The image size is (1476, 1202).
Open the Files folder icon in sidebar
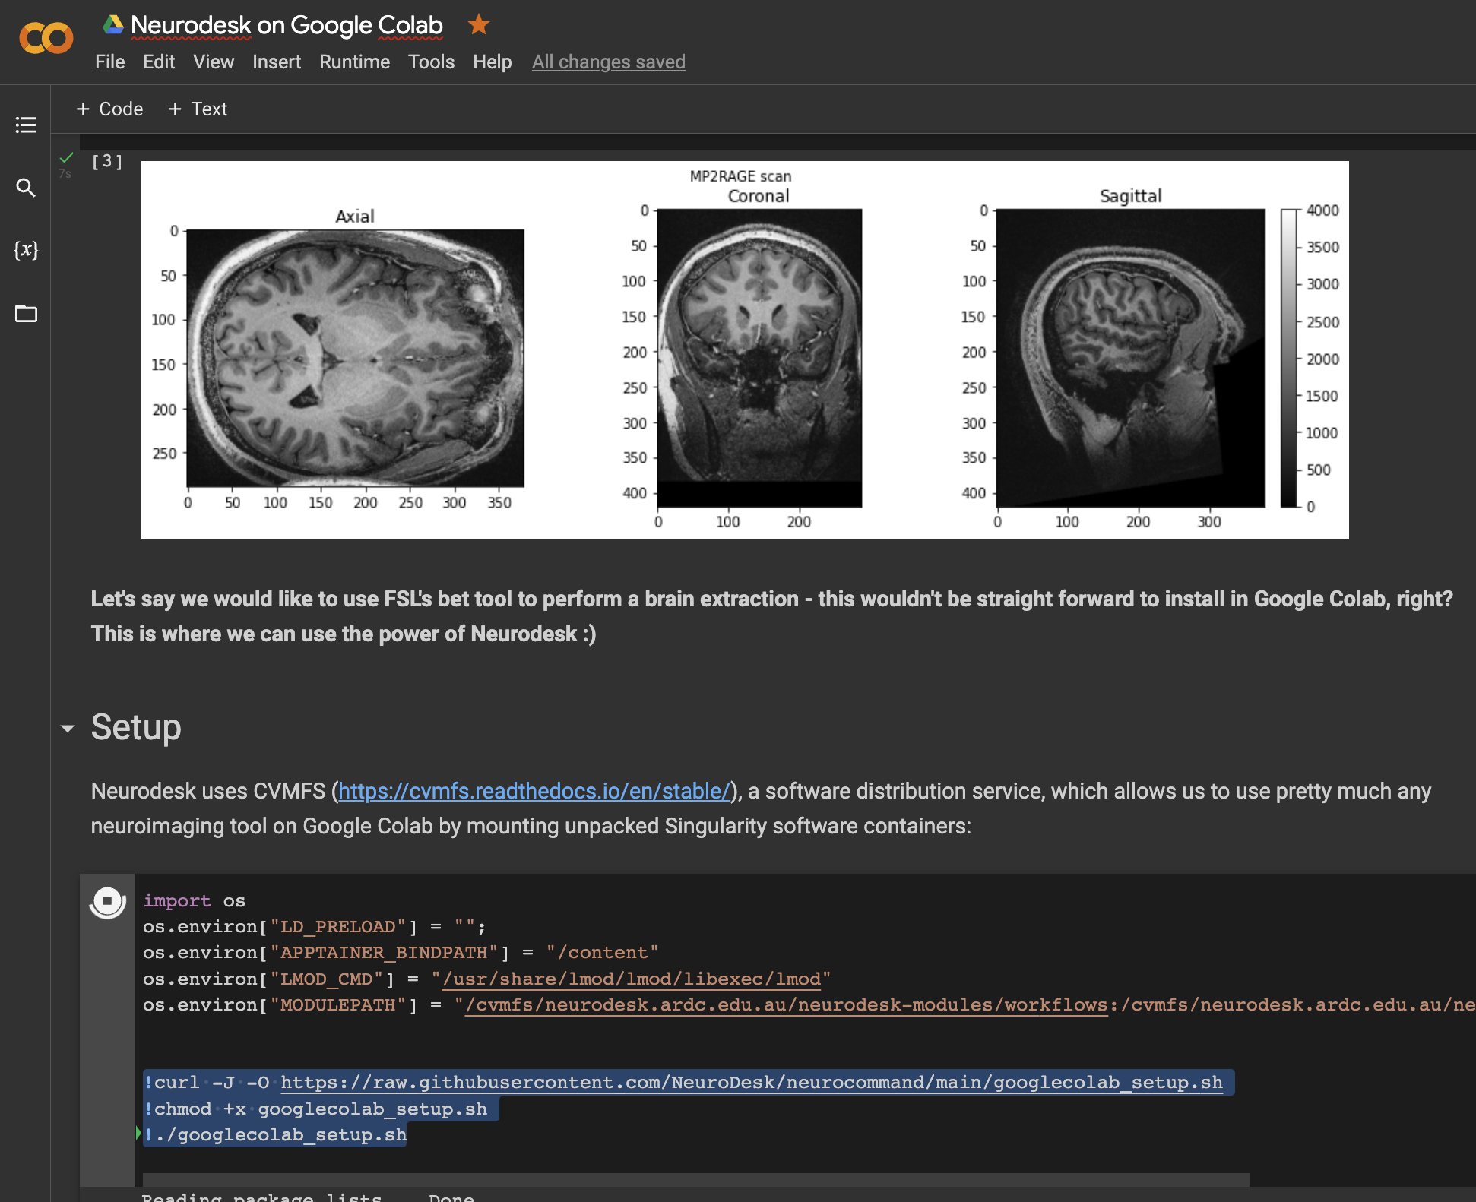(26, 313)
